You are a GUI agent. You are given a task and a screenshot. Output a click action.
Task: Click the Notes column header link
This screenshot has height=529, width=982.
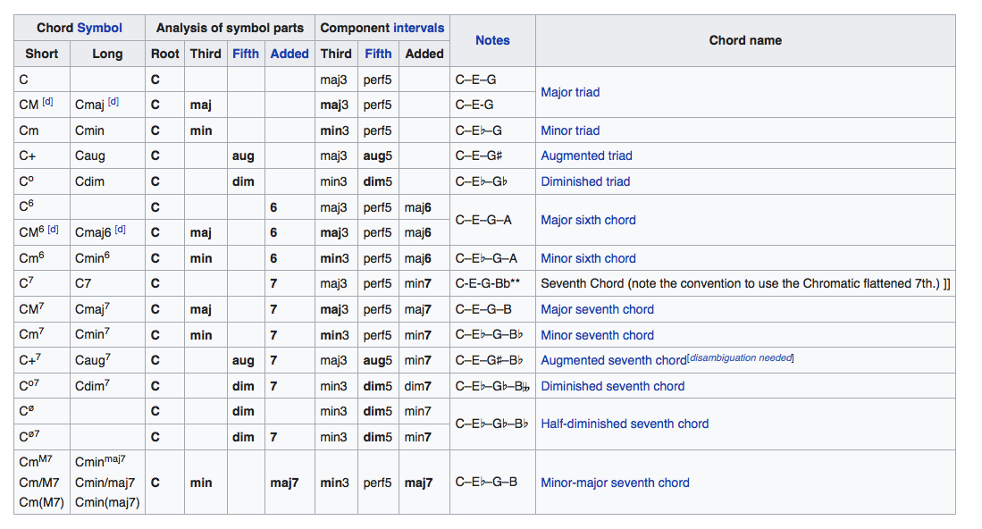point(492,40)
